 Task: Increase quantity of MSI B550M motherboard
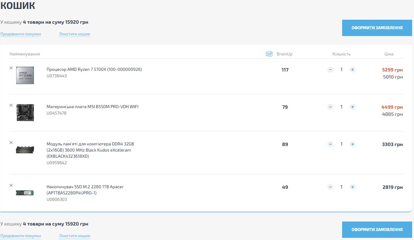point(353,107)
